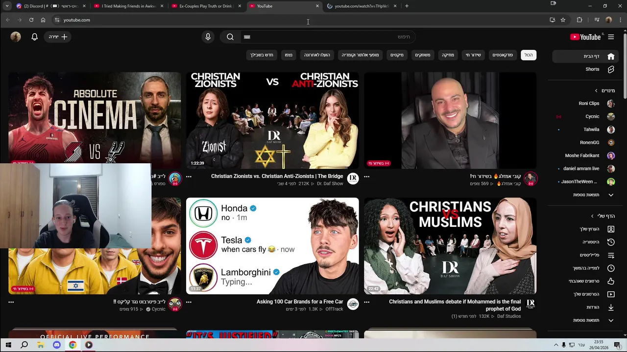Go to Home (דף הבית) in sidebar
Image resolution: width=627 pixels, height=352 pixels.
[584, 56]
